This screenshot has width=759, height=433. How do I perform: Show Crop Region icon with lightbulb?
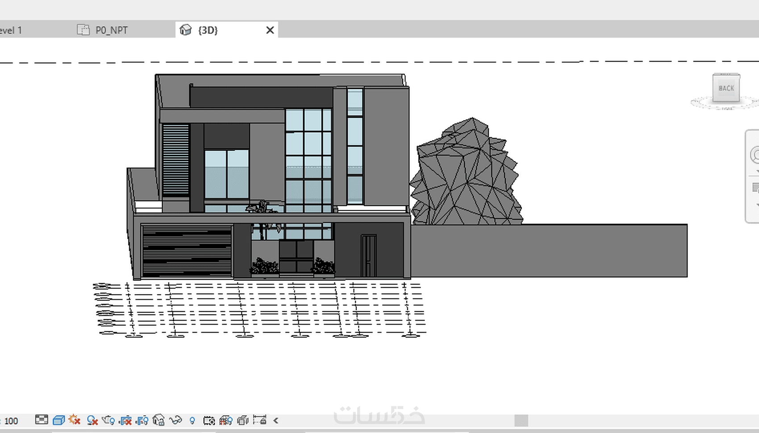point(142,420)
